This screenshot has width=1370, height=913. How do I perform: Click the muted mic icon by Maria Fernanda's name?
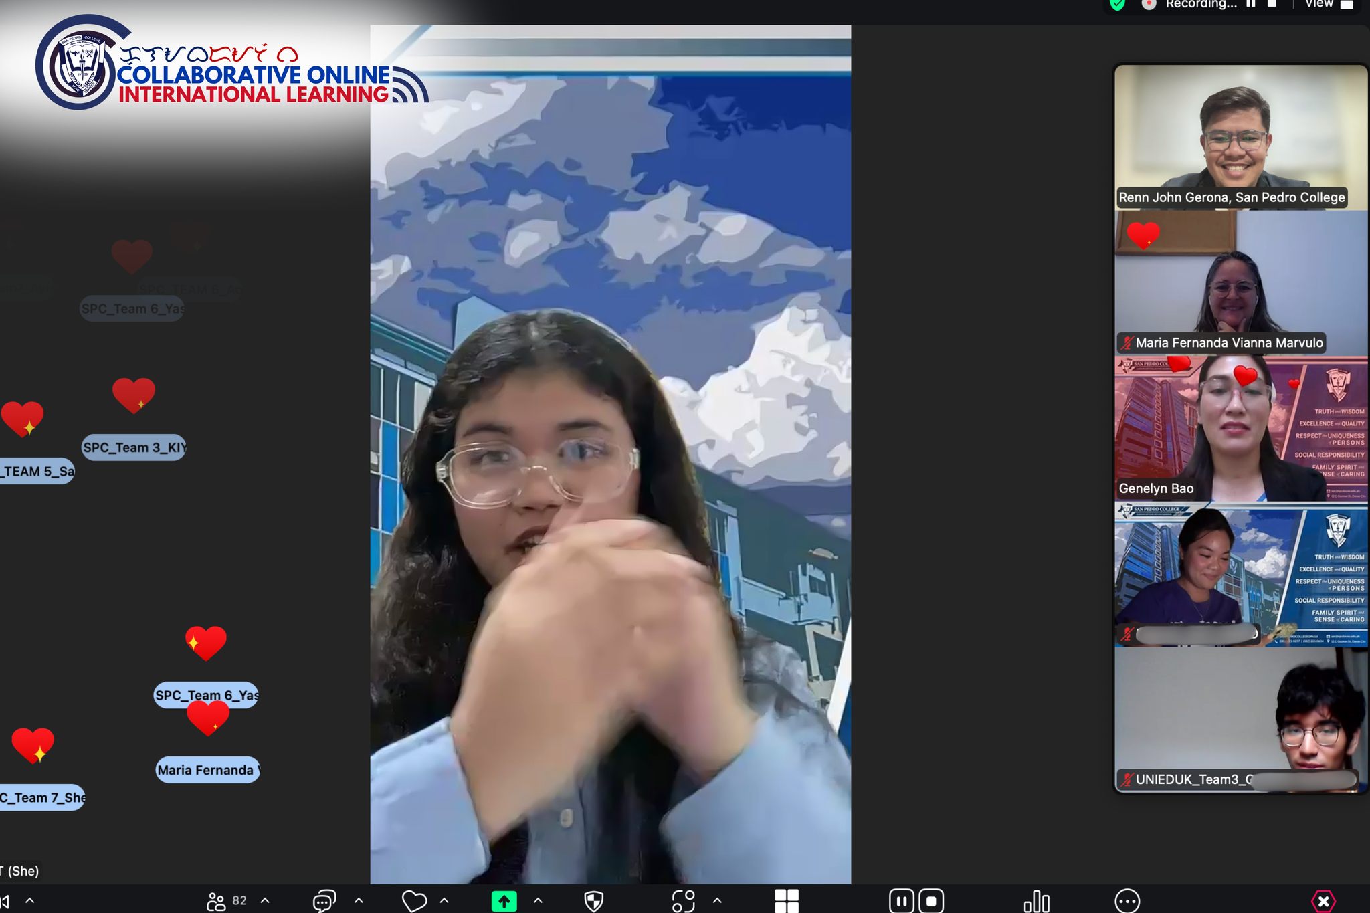(x=1128, y=343)
